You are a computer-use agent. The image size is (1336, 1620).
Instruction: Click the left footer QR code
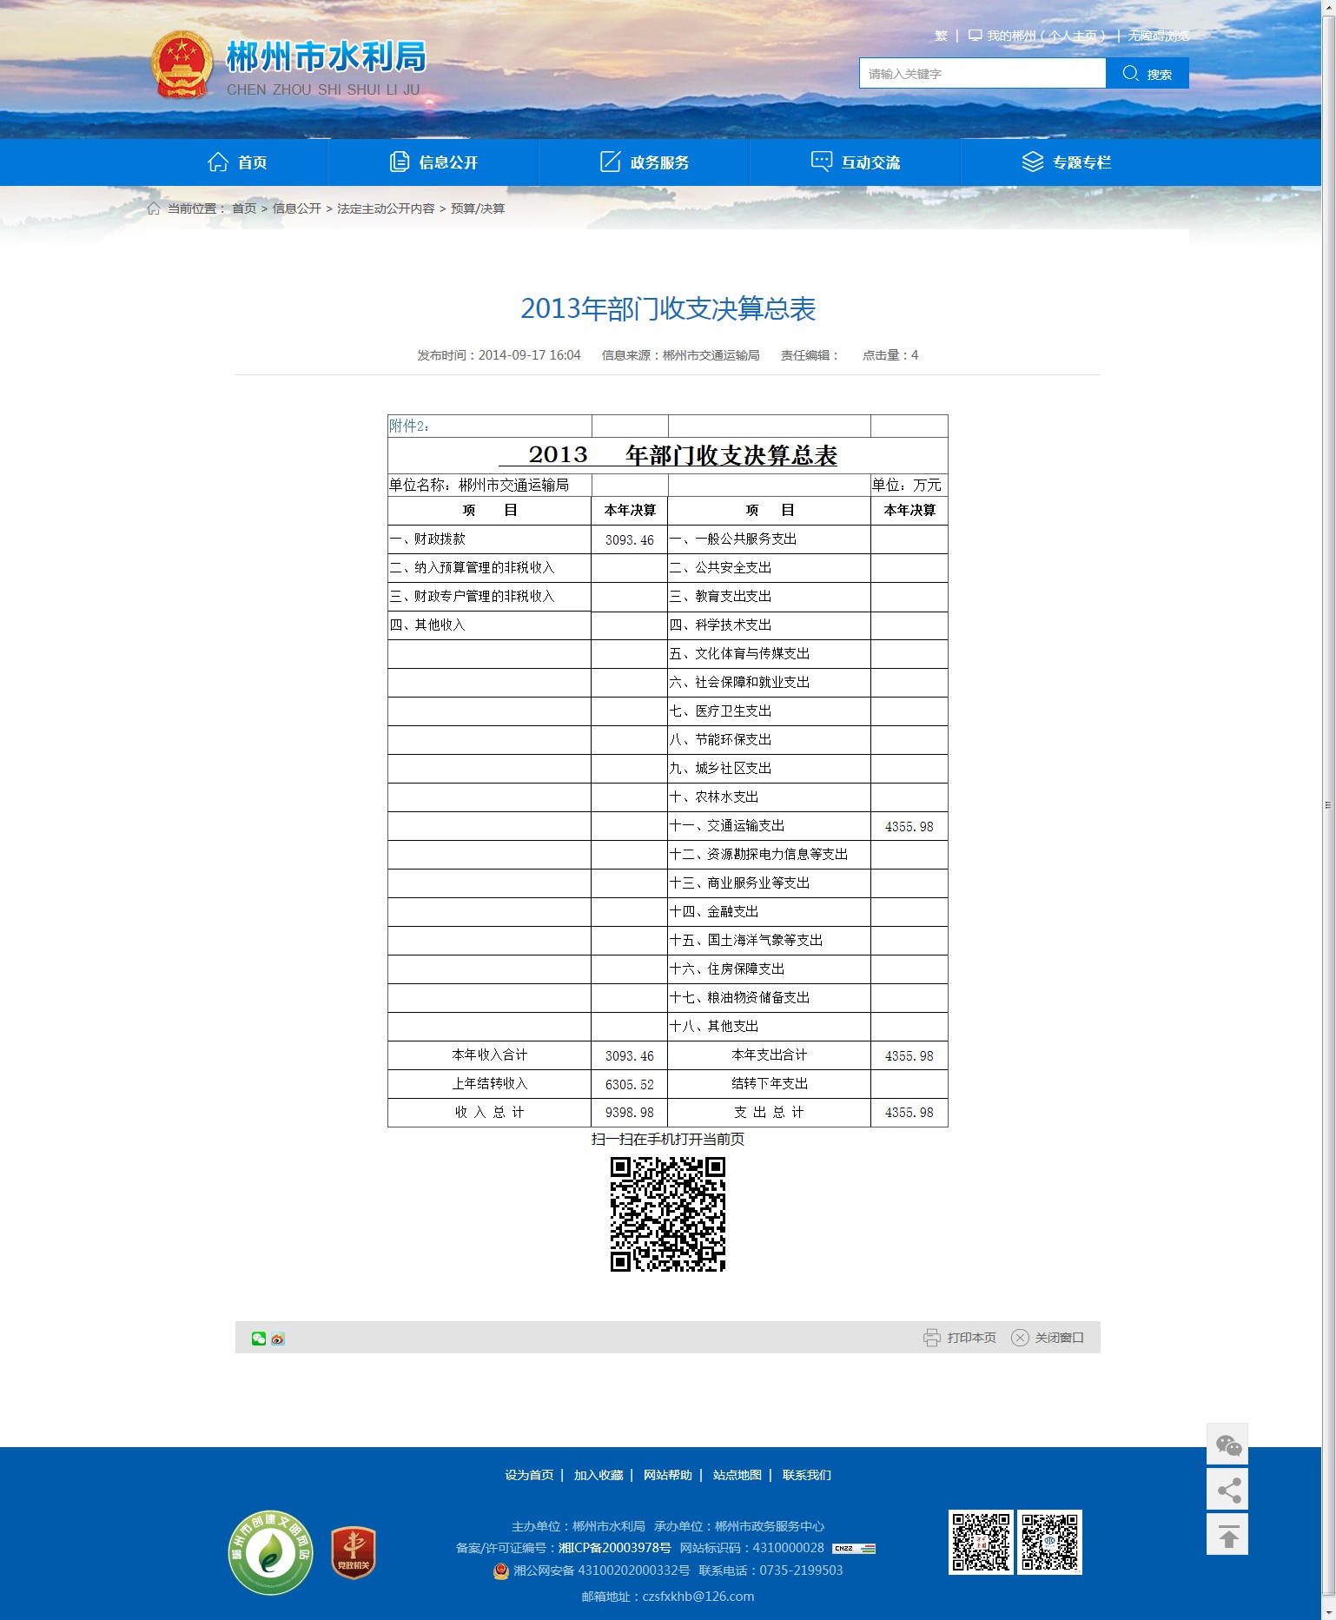(x=981, y=1543)
